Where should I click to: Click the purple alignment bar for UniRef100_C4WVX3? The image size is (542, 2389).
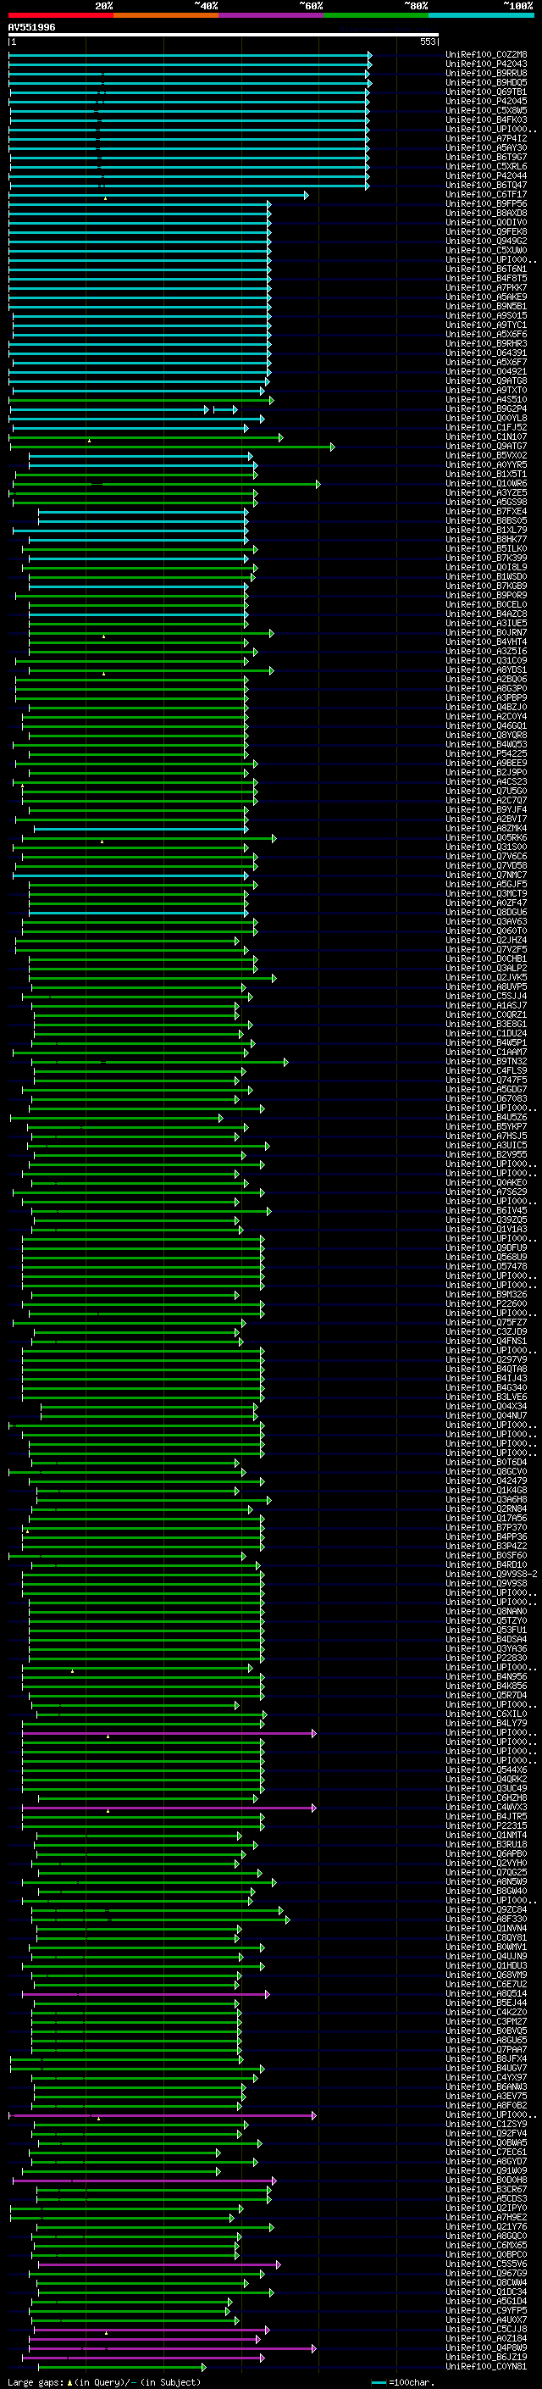coord(169,1807)
